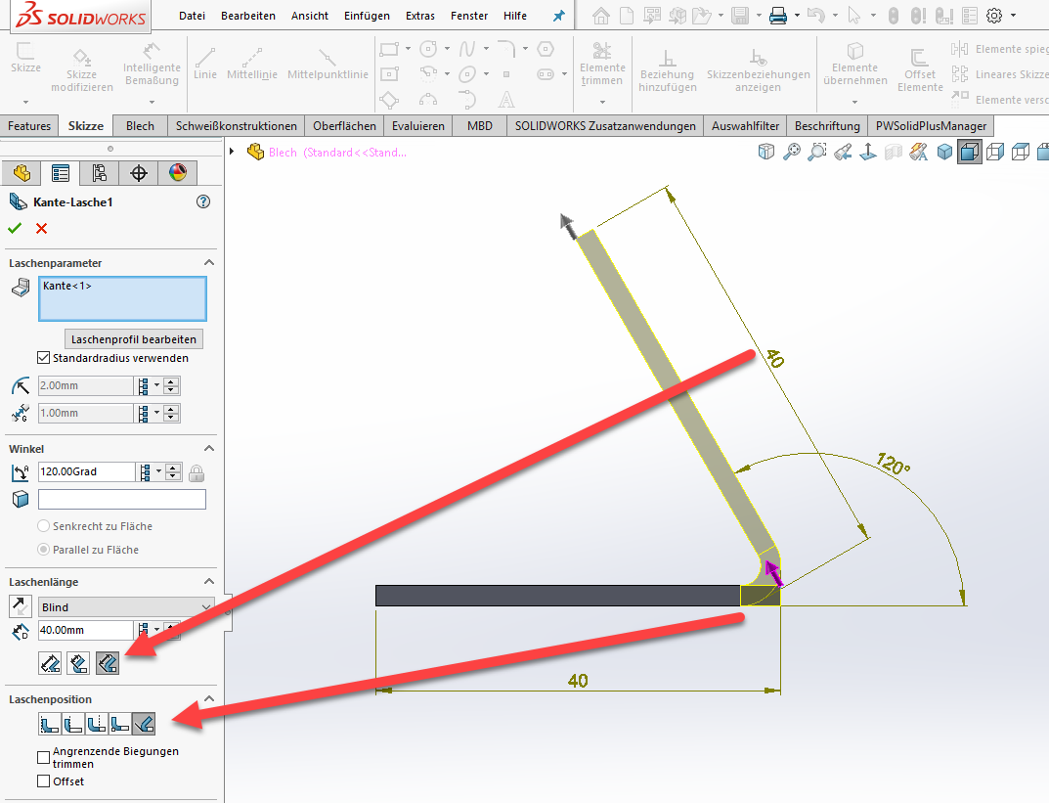Image resolution: width=1049 pixels, height=803 pixels.
Task: Enable the Offset checkbox
Action: (43, 781)
